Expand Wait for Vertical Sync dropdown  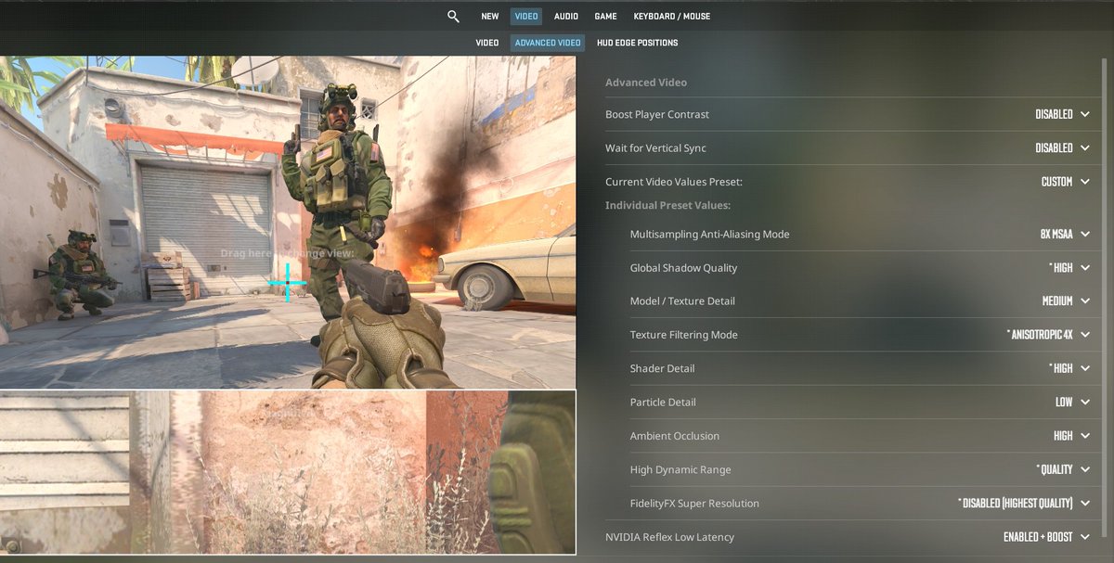point(1062,148)
